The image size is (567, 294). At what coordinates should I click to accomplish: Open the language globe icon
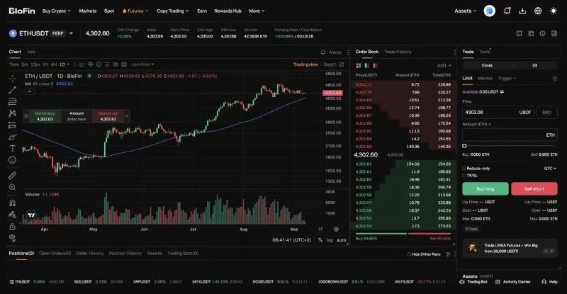pos(538,11)
